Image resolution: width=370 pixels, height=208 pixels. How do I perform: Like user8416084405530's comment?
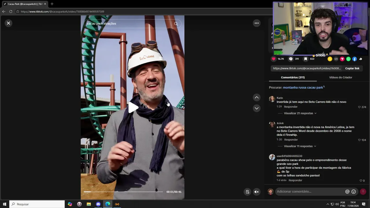pos(361,181)
